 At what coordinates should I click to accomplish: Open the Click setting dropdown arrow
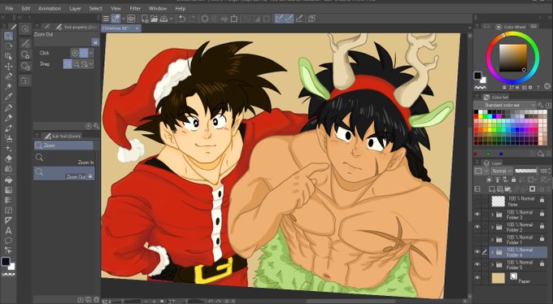(91, 54)
